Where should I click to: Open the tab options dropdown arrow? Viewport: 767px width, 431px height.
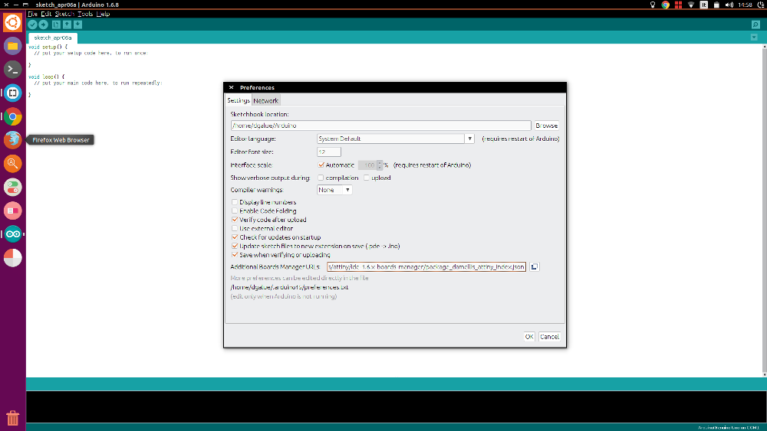click(754, 38)
